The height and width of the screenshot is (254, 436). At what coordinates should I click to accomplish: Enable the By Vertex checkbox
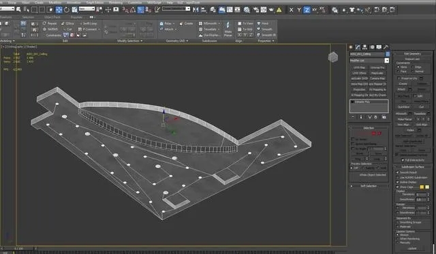tap(353, 139)
